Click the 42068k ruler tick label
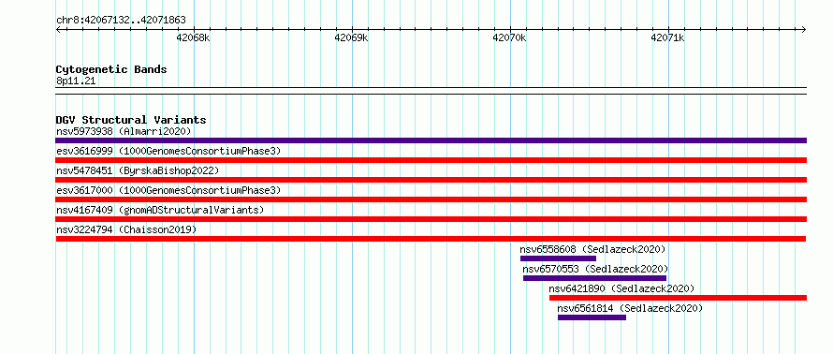This screenshot has width=833, height=354. tap(194, 37)
